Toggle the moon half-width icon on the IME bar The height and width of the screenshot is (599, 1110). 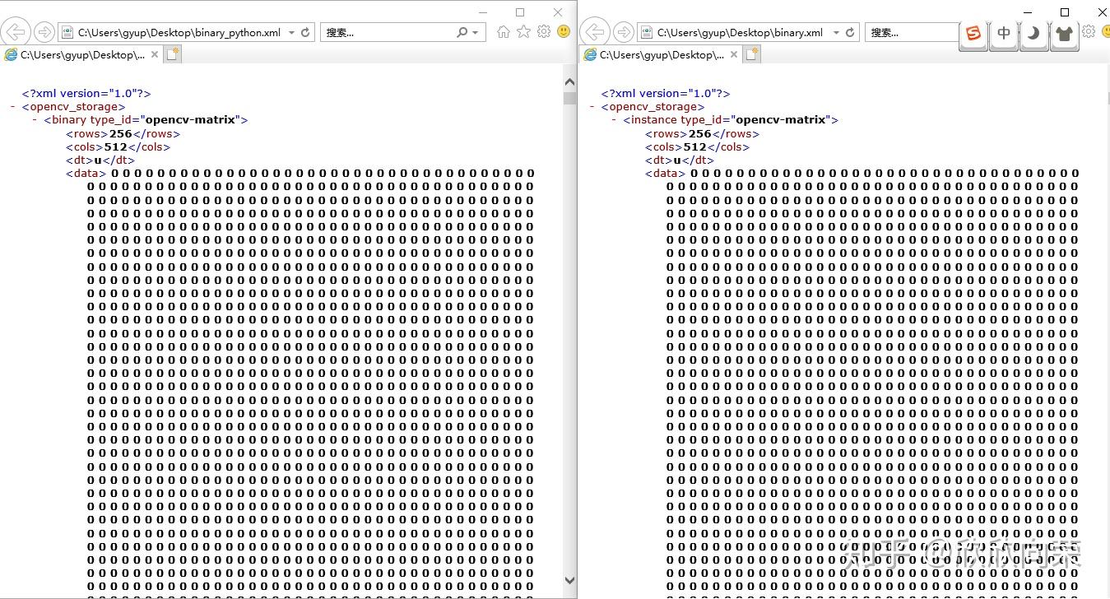[x=1034, y=34]
